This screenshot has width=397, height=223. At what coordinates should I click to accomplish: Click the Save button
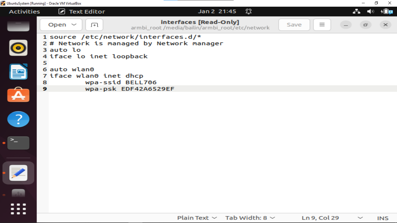point(294,25)
